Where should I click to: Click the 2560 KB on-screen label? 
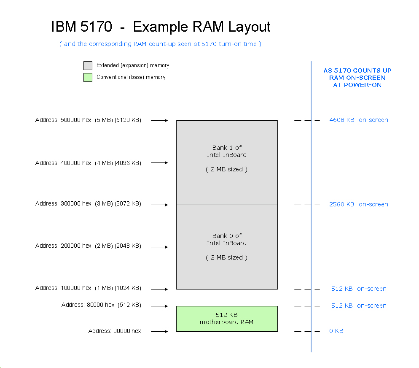[x=358, y=204]
